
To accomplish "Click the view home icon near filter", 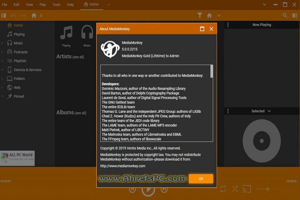I will (209, 15).
